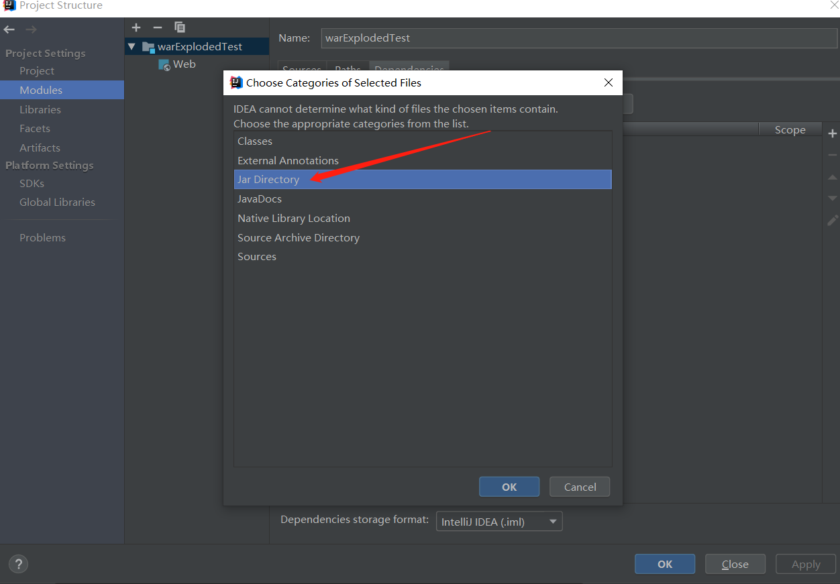
Task: Click OK in Project Structure window
Action: click(665, 564)
